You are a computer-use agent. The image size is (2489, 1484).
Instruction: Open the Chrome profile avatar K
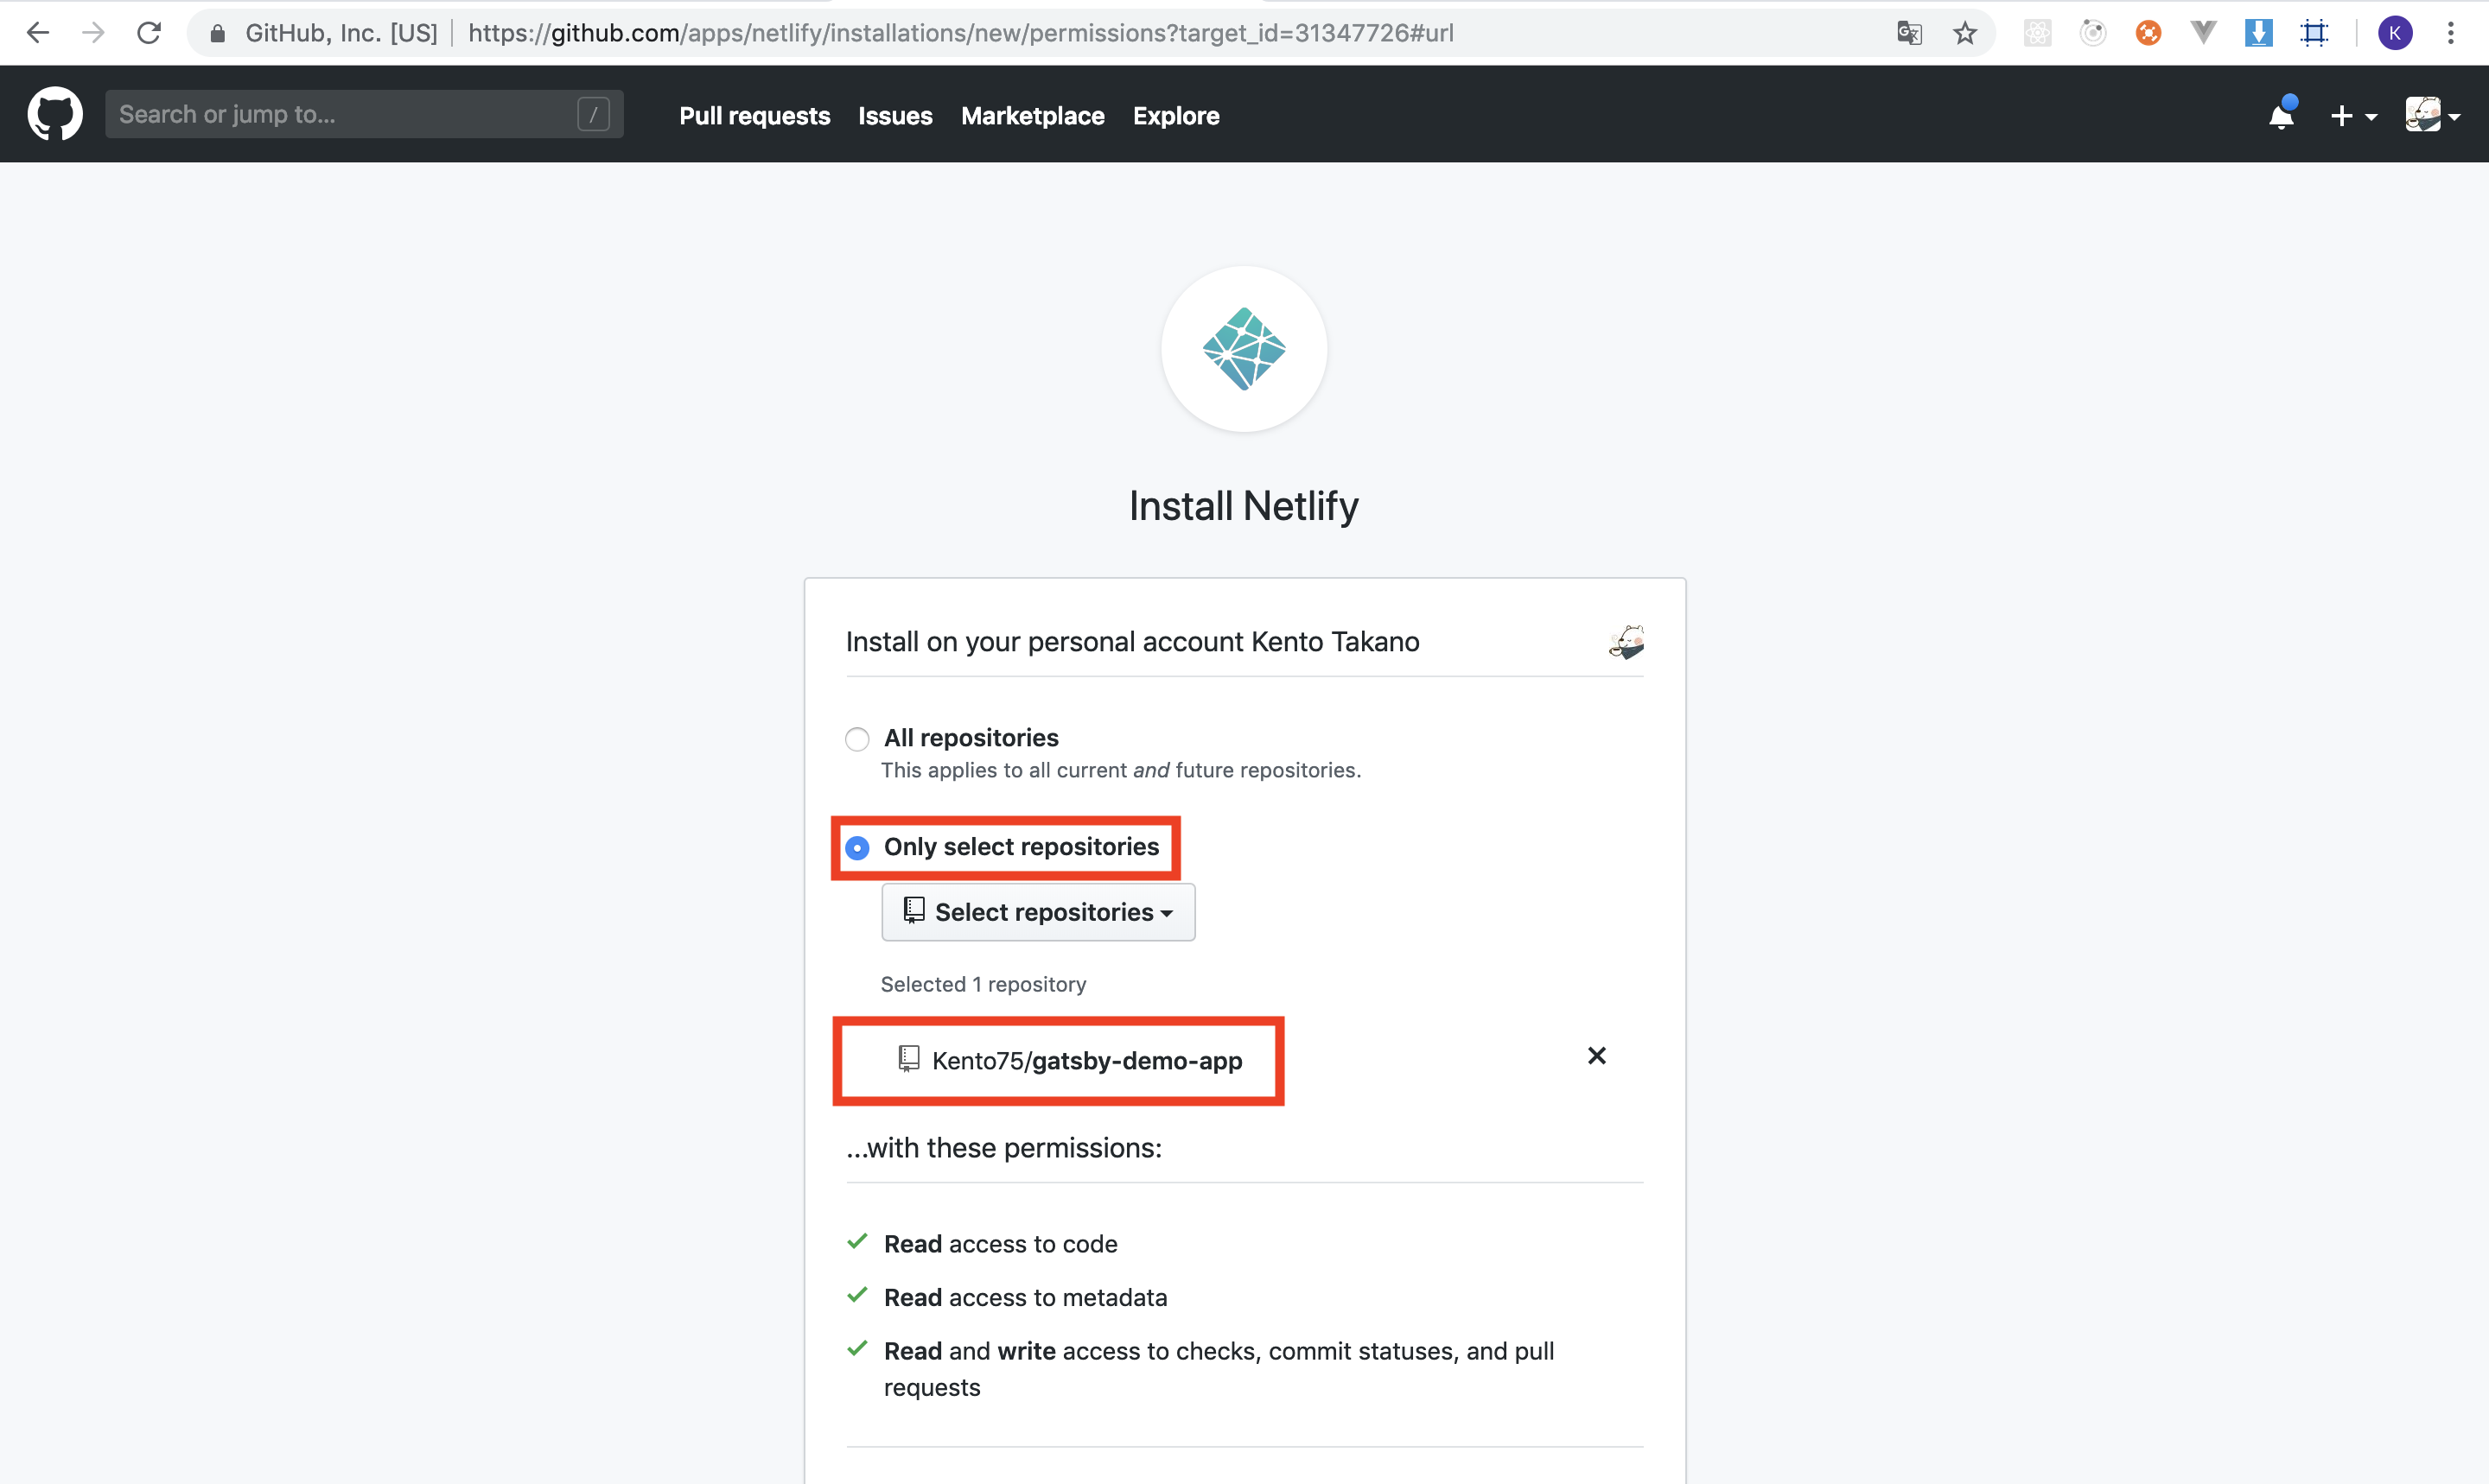click(x=2395, y=33)
